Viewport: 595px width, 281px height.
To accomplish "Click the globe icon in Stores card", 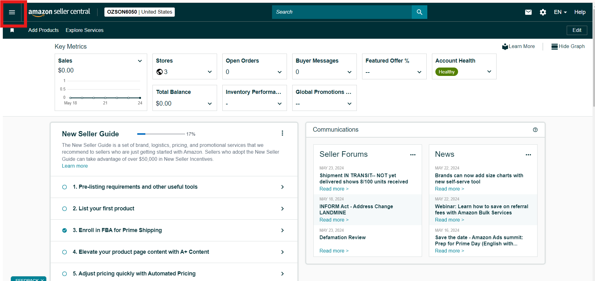I will (160, 72).
